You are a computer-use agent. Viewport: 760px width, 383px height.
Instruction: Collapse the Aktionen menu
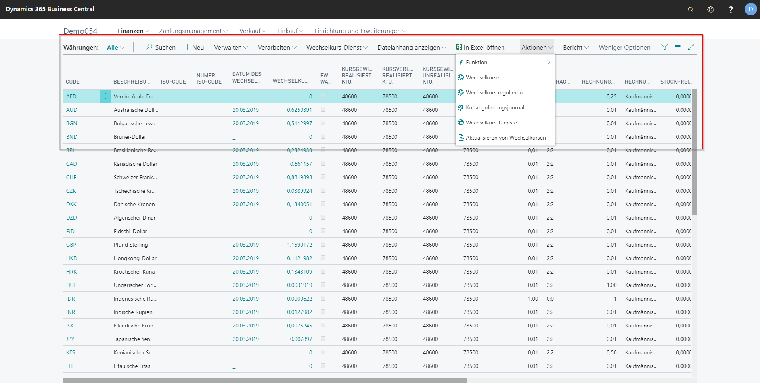click(537, 47)
